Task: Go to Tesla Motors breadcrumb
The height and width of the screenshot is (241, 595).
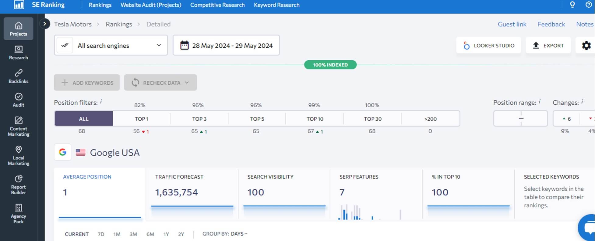Action: point(73,24)
